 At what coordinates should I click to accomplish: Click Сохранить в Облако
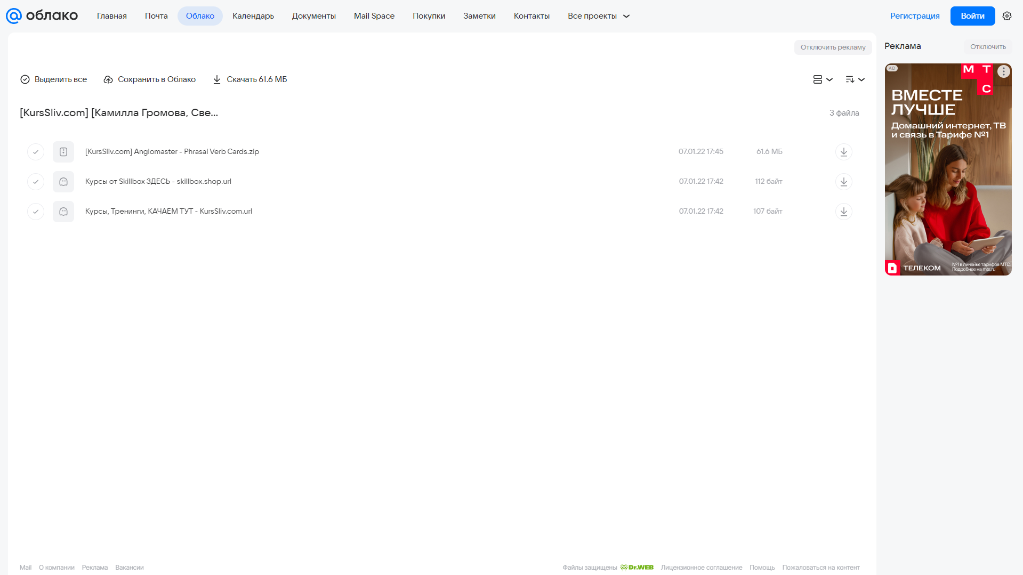(150, 79)
